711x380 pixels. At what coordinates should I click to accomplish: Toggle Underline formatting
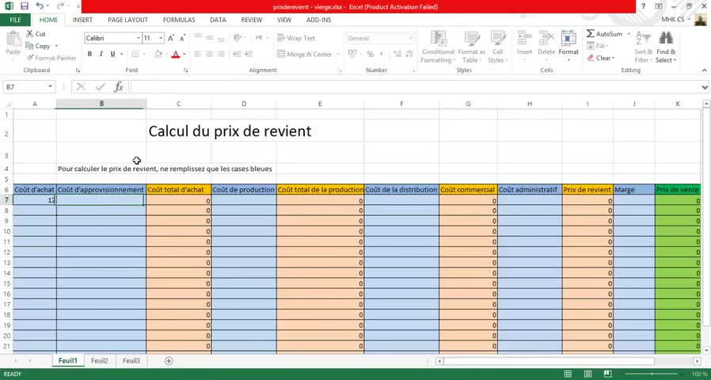tap(112, 54)
